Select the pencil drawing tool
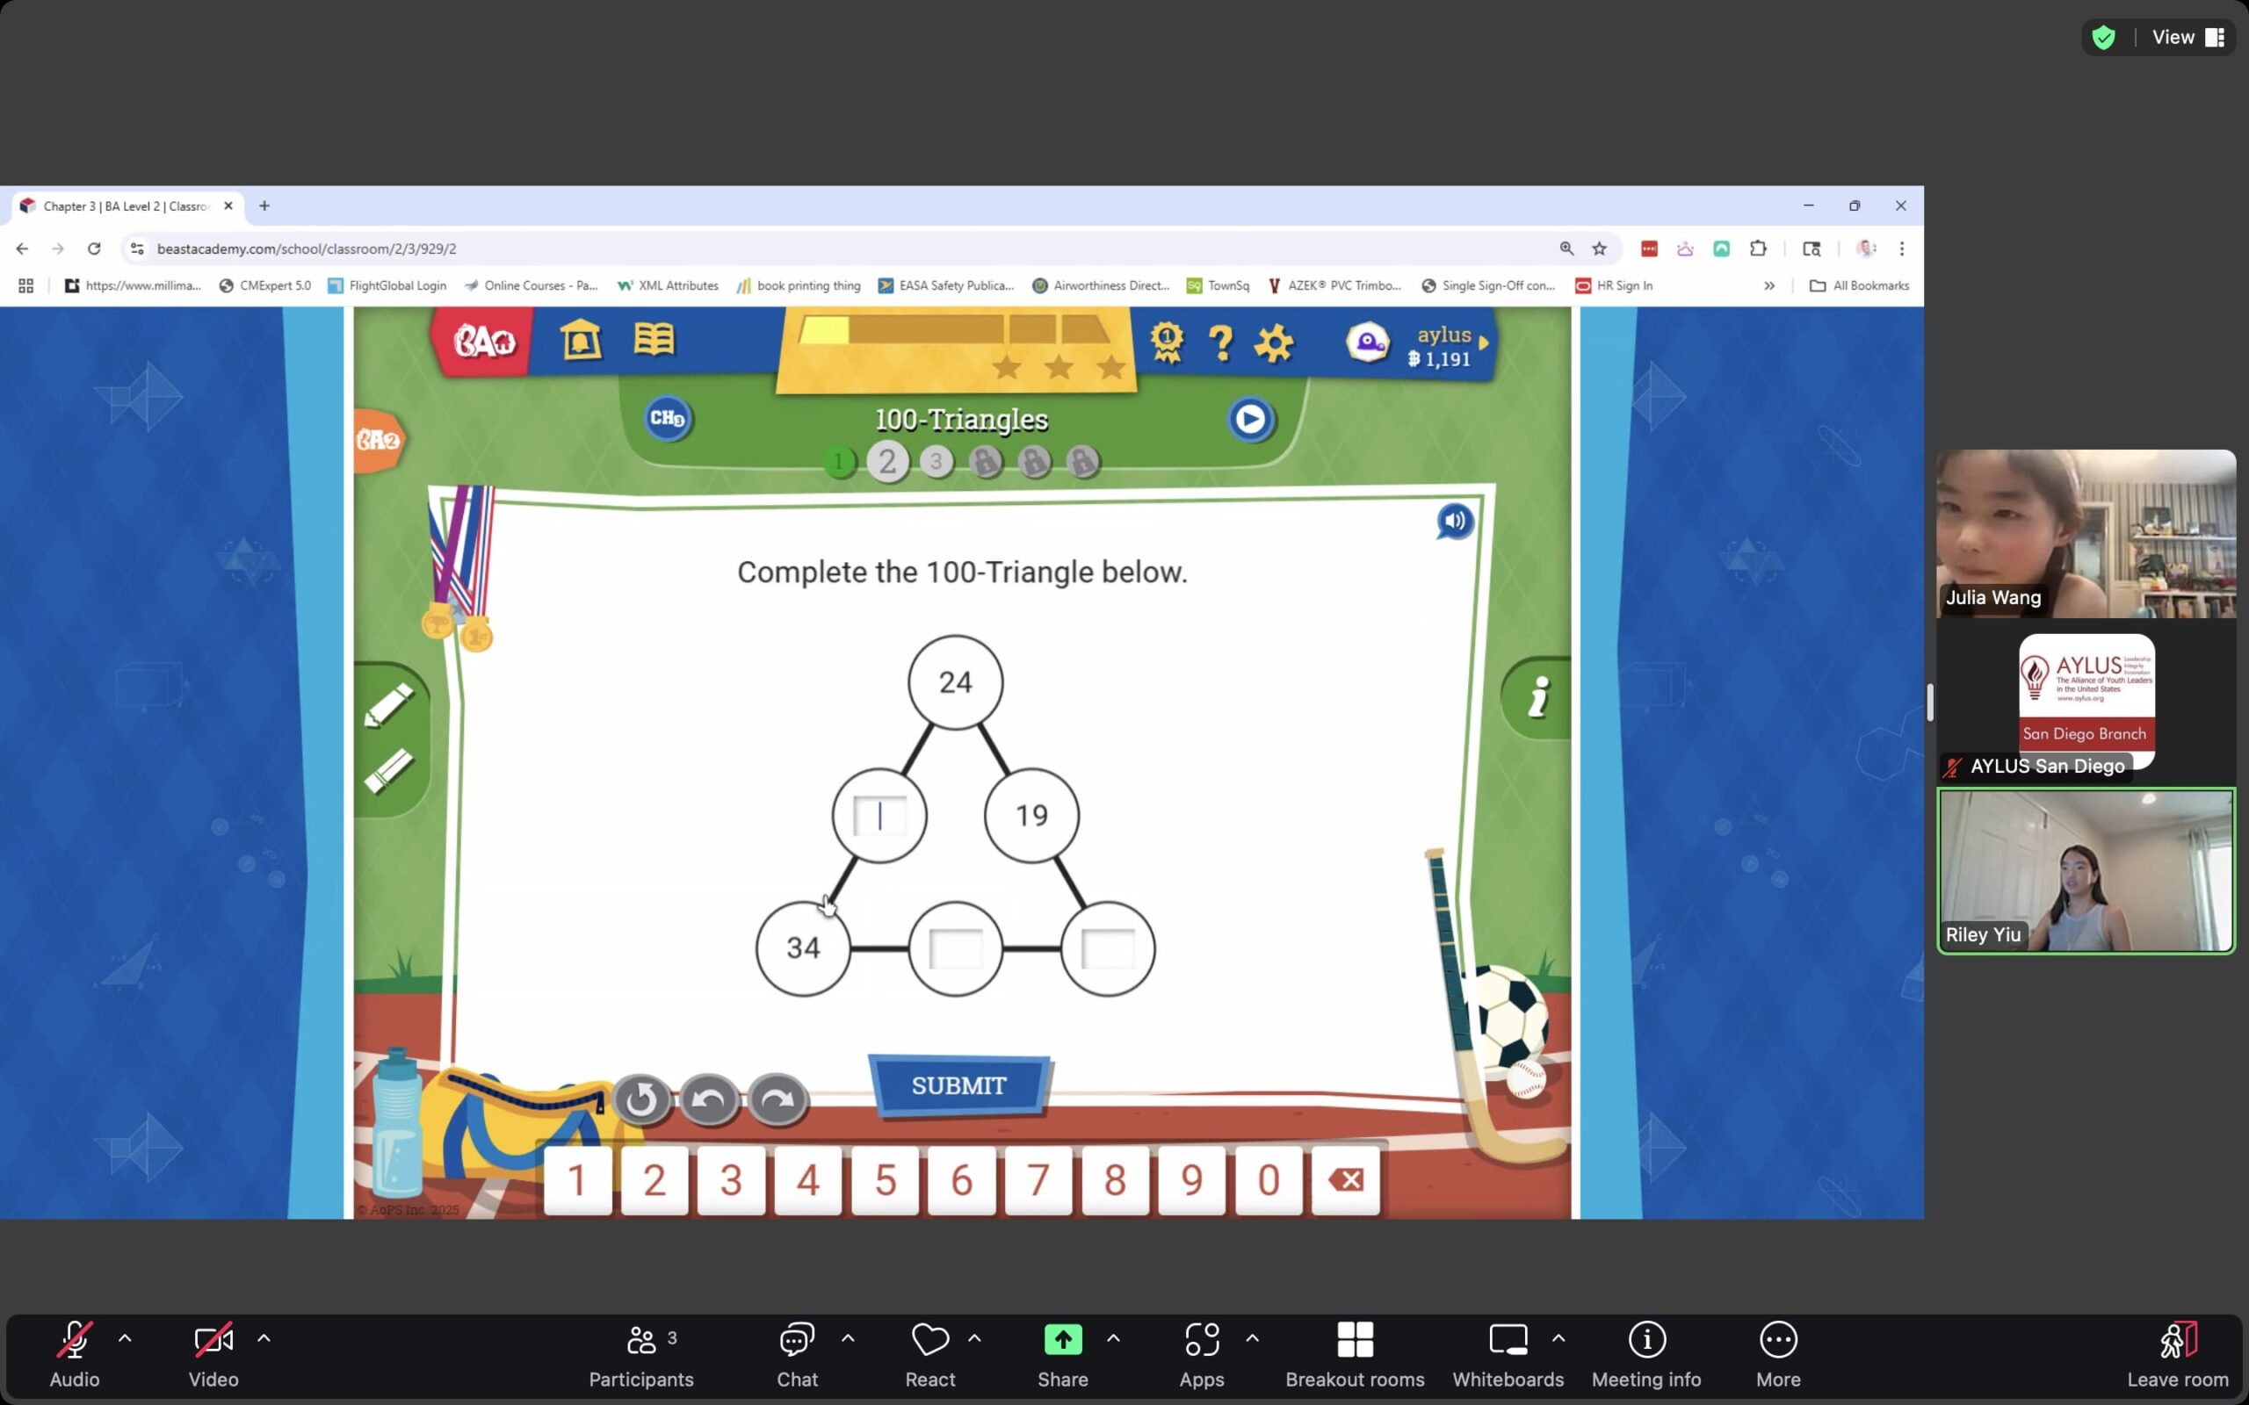The image size is (2249, 1405). (x=388, y=704)
